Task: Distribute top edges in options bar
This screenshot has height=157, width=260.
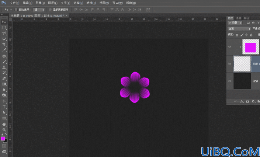Action: pyautogui.click(x=112, y=10)
